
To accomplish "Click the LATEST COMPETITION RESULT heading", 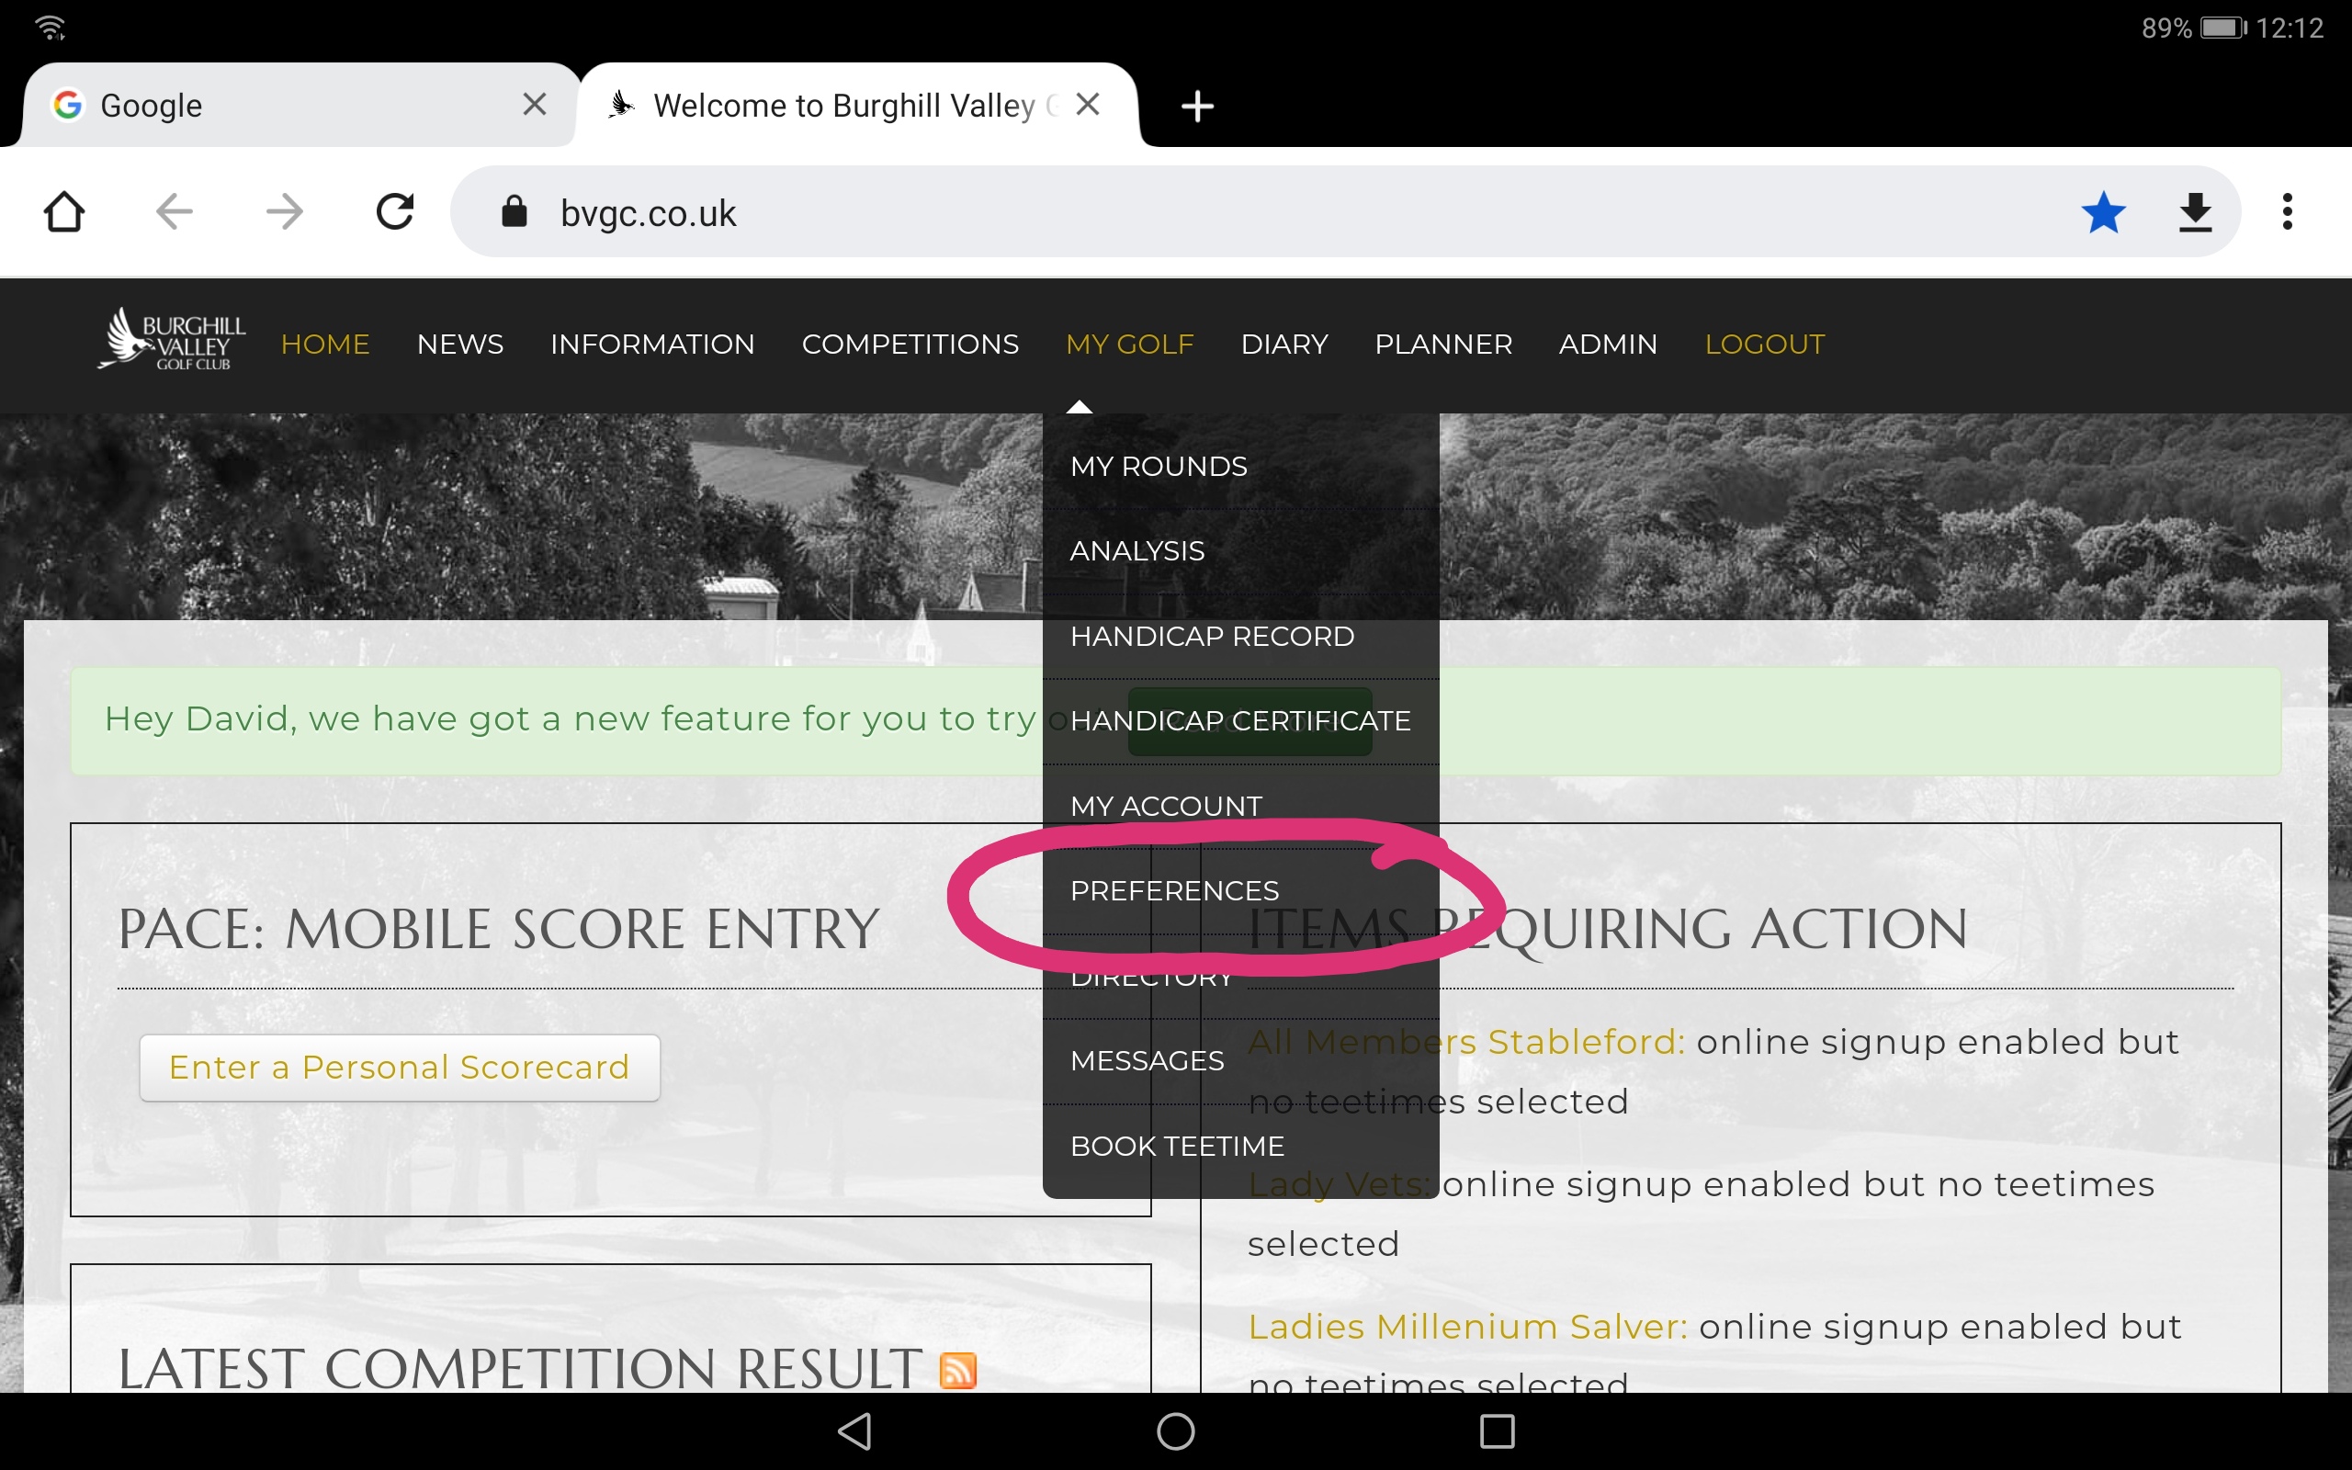I will (x=520, y=1370).
